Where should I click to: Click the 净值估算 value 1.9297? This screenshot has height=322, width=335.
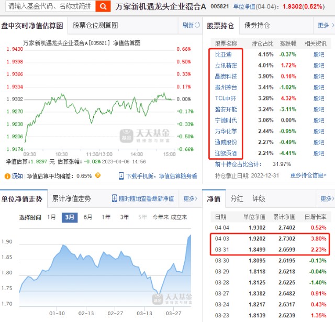(39, 162)
